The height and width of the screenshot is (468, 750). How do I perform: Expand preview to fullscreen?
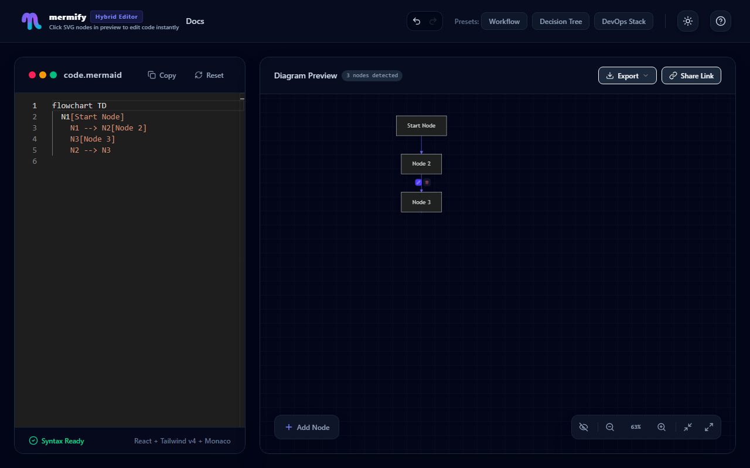[709, 427]
